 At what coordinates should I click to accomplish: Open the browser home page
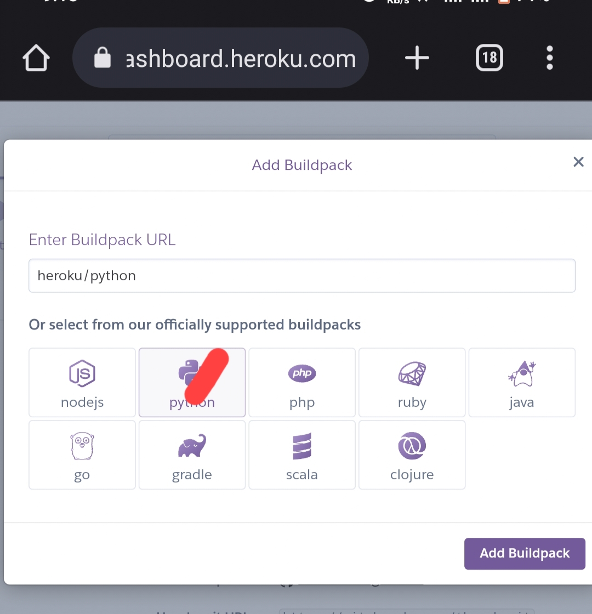[36, 58]
